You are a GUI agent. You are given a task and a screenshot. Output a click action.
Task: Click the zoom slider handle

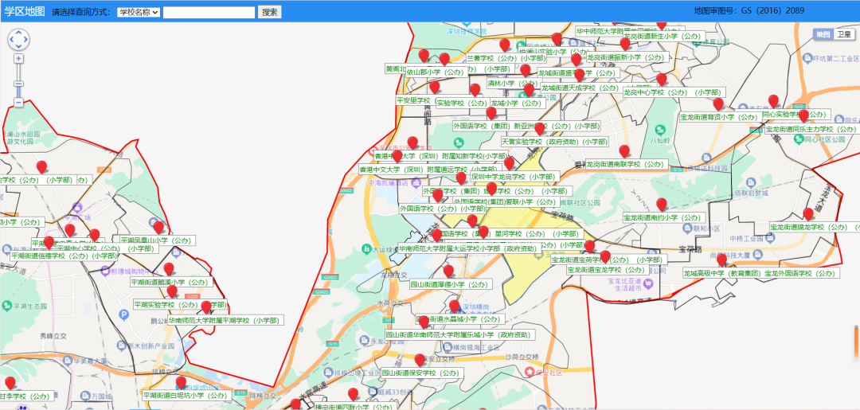coord(18,84)
